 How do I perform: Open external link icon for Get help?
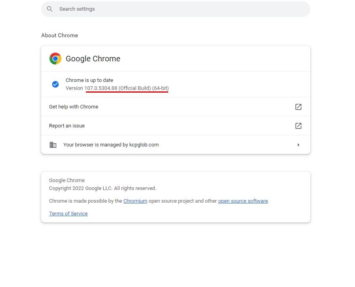click(x=298, y=107)
